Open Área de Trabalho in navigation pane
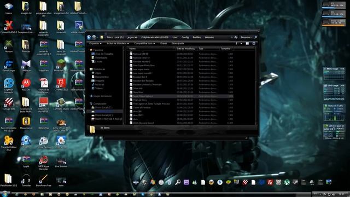Viewport: 350px width, 197px height. (x=104, y=54)
